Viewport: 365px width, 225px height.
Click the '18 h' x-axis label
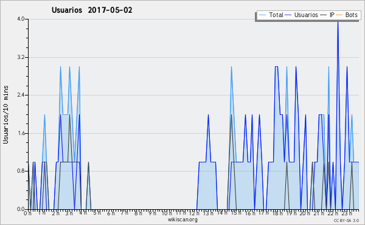(277, 213)
